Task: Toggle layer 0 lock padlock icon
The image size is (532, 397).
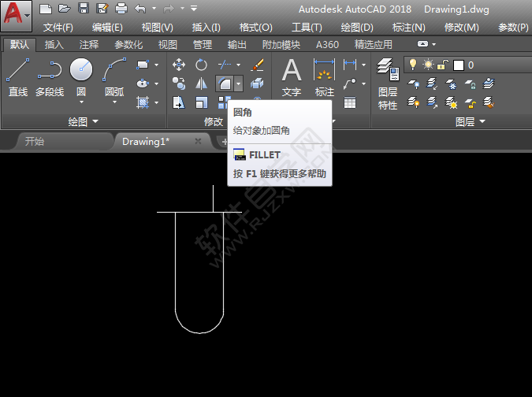Action: point(443,65)
